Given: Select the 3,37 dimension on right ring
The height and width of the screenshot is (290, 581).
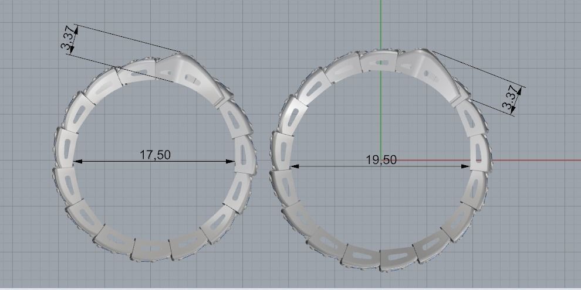Looking at the screenshot, I should click(x=510, y=99).
